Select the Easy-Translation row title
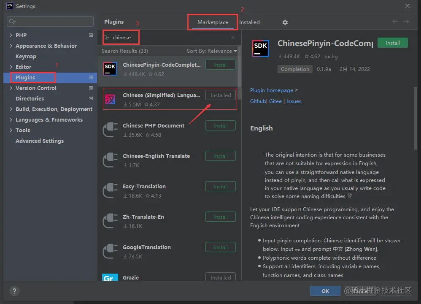The width and height of the screenshot is (421, 304). pyautogui.click(x=144, y=186)
